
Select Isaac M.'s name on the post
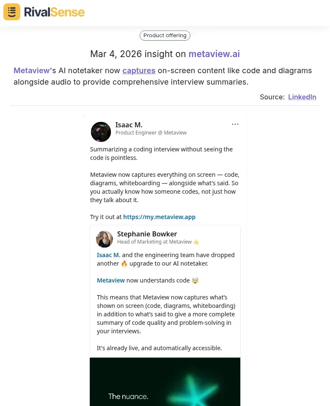pyautogui.click(x=129, y=125)
